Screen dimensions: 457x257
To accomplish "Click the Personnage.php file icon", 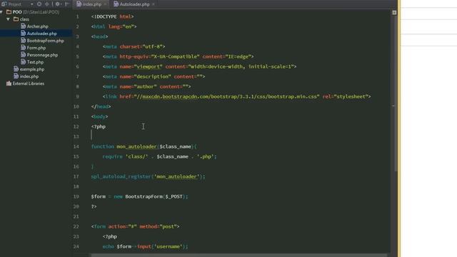I will click(x=24, y=55).
